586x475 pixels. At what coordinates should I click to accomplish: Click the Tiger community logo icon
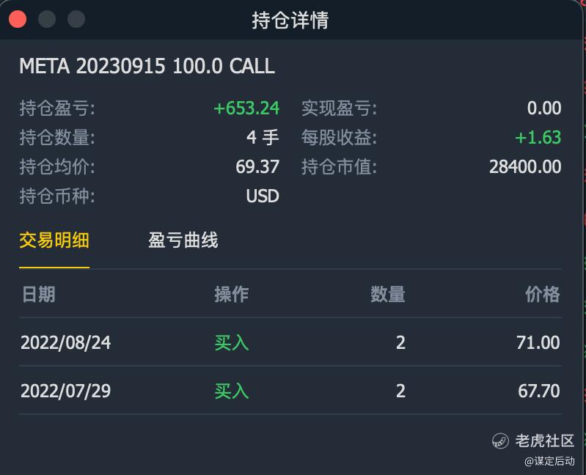coord(500,441)
